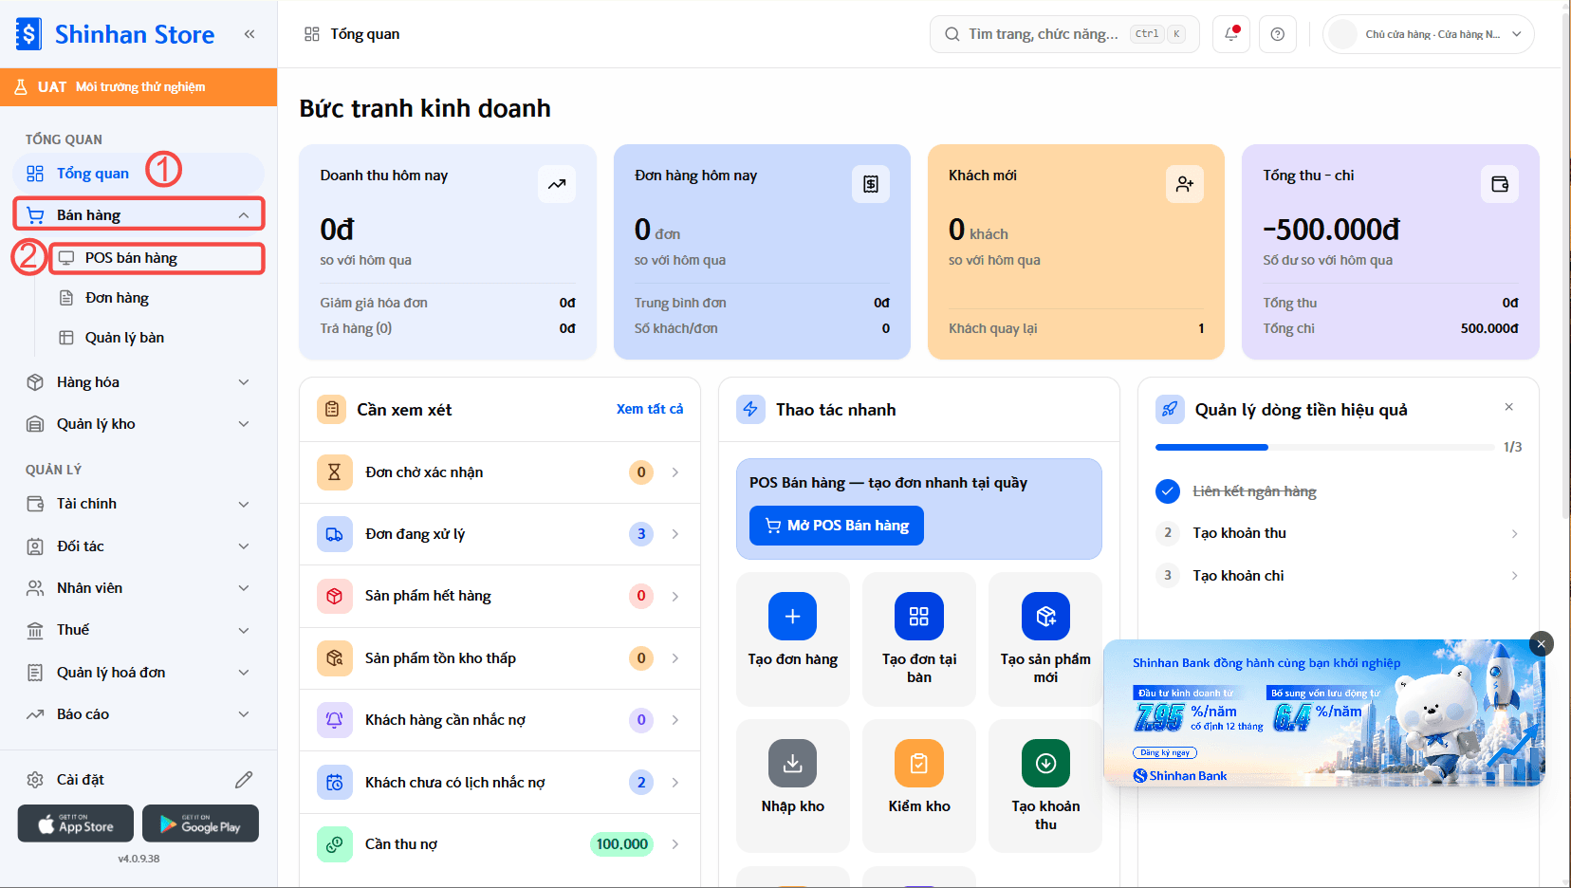Open the Đơn đang xử lý row
Screen dimensions: 1571x888
pyautogui.click(x=500, y=534)
